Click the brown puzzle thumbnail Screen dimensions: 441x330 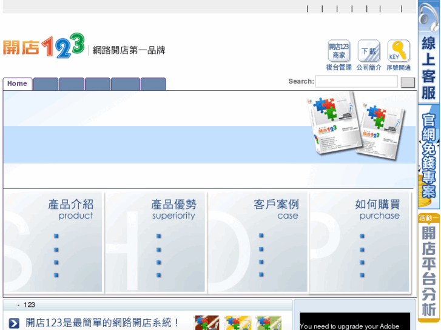pyautogui.click(x=207, y=323)
